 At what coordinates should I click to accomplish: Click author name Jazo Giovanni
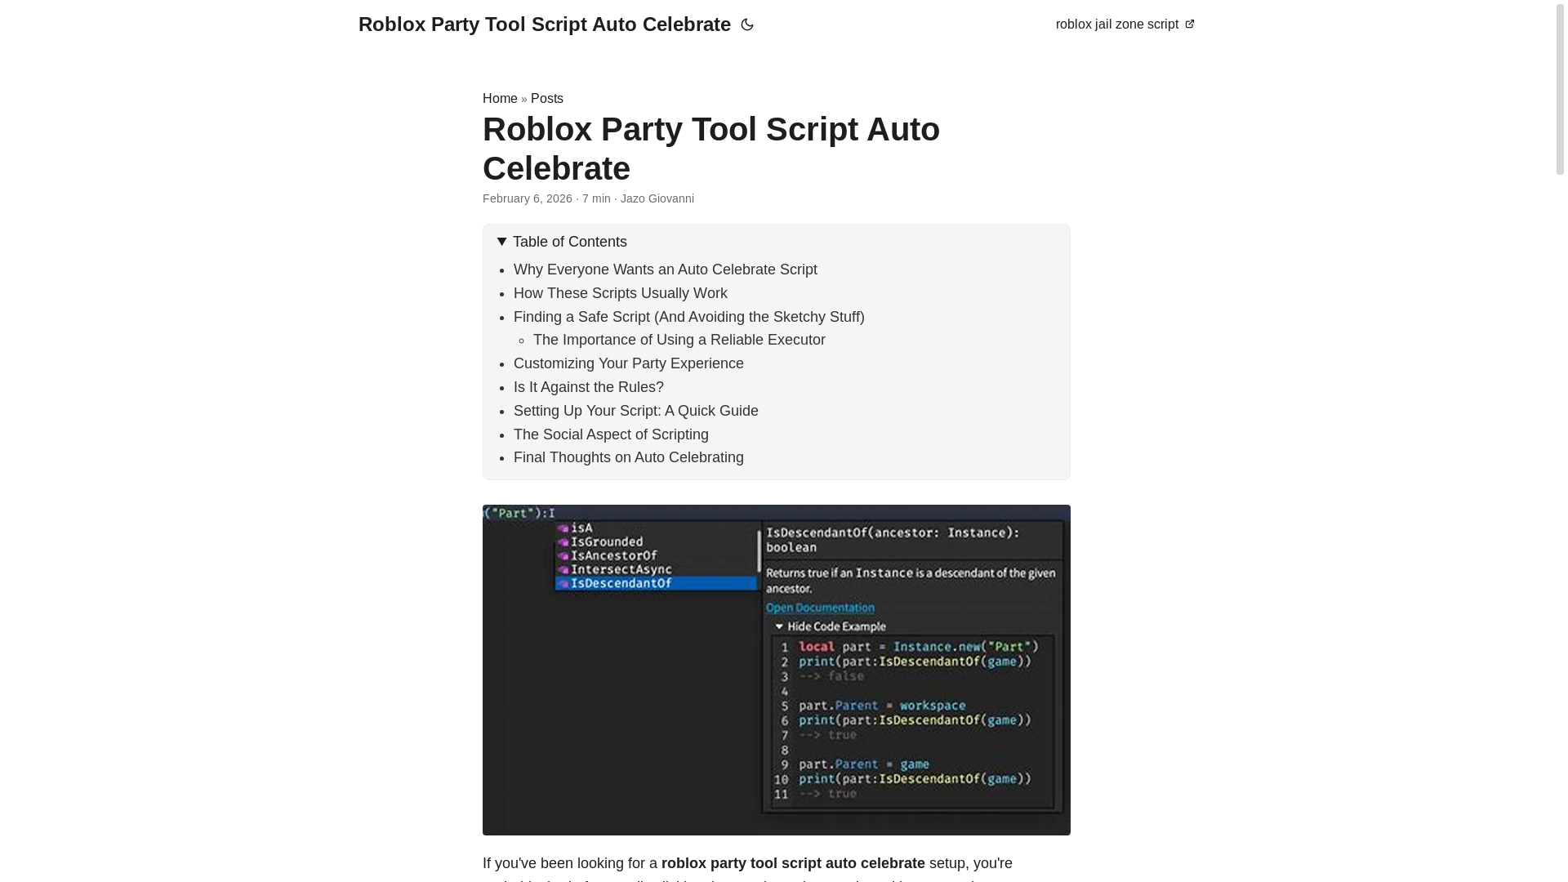click(x=657, y=198)
